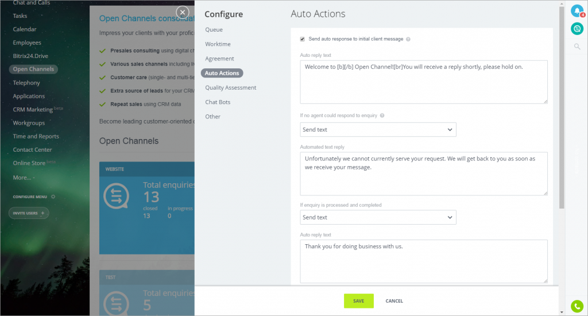Select Auto Actions section
This screenshot has width=588, height=316.
(x=222, y=73)
